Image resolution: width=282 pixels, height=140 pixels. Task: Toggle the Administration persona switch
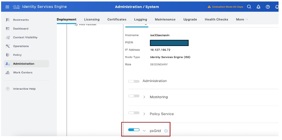134,81
